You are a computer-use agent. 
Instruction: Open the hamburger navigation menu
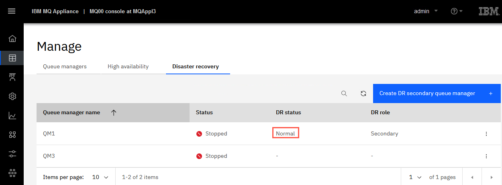[12, 11]
